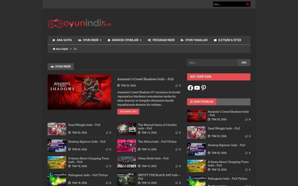Open The Alters İndir – Full Türkçe link
298x186 pixels.
pos(157,142)
